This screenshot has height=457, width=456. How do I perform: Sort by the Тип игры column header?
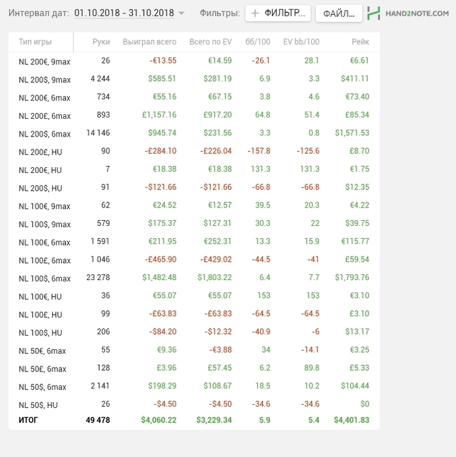tap(35, 42)
